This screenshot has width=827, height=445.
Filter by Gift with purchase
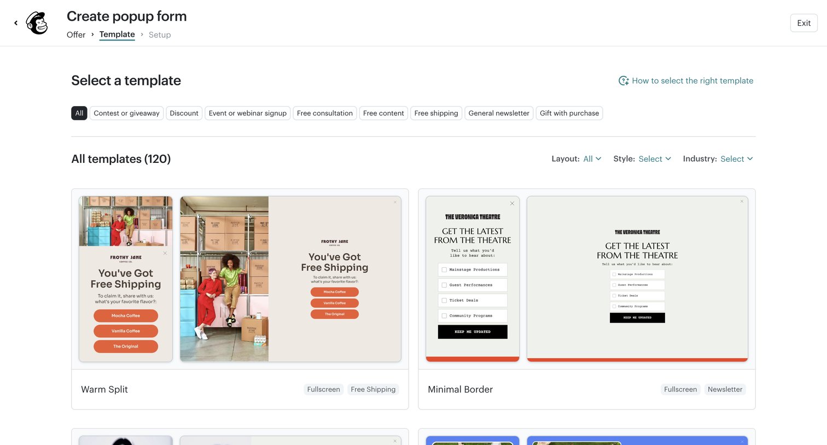569,113
